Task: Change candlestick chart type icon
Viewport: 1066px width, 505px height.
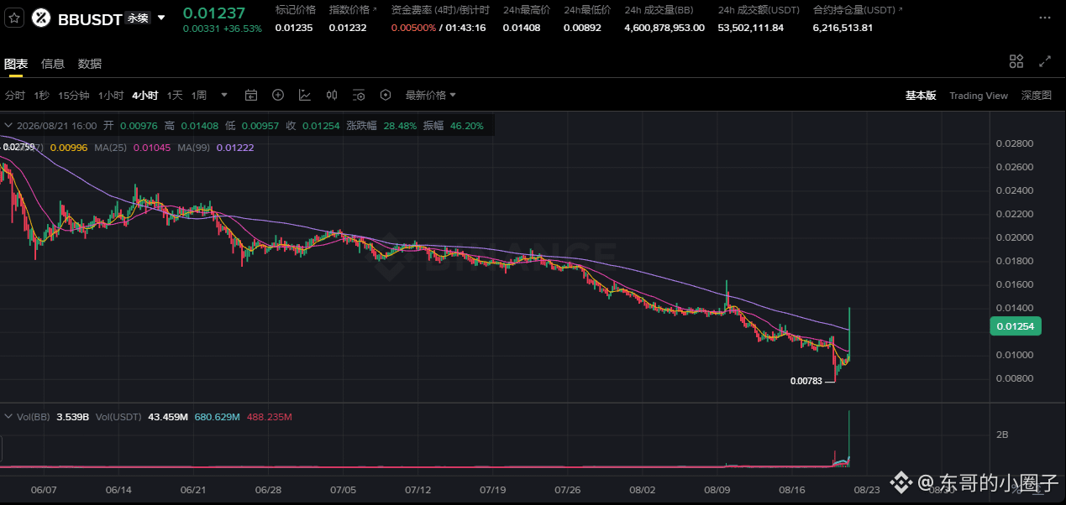Action: (x=332, y=96)
